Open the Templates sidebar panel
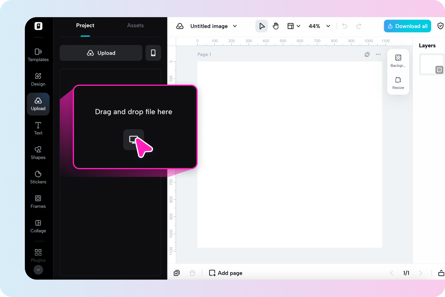The image size is (445, 297). tap(38, 55)
